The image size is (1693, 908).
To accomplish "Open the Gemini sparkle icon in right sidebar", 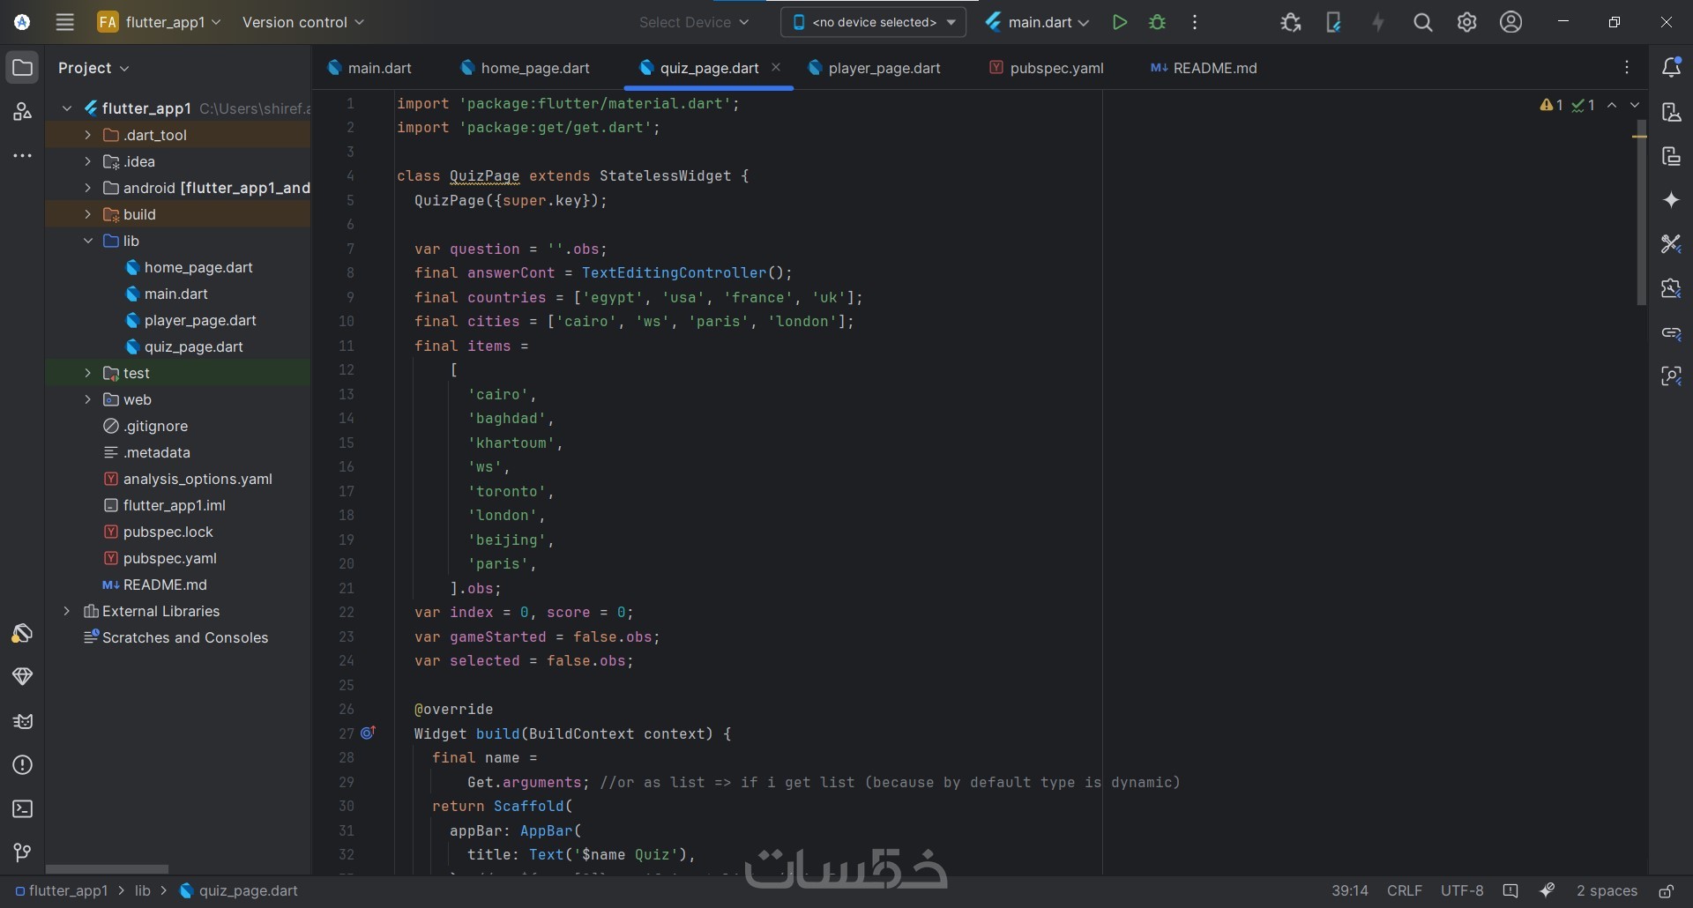I will pos(1671,200).
